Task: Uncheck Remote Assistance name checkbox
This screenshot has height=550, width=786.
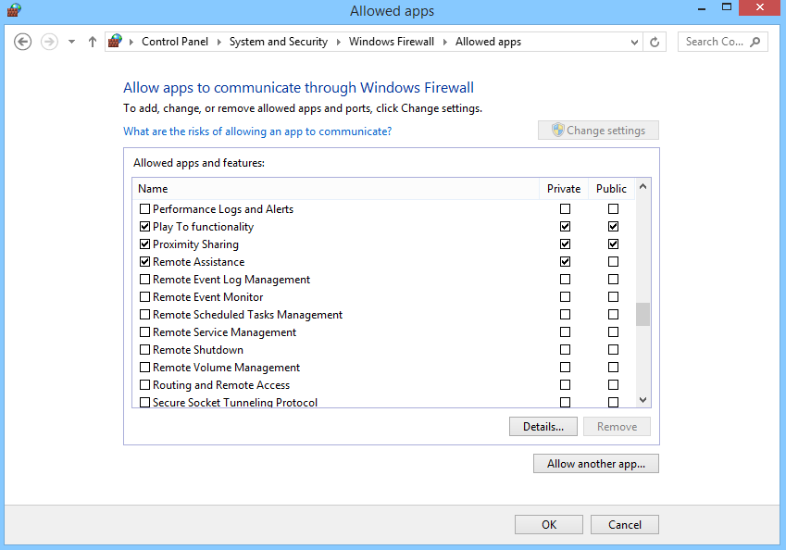Action: click(x=144, y=262)
